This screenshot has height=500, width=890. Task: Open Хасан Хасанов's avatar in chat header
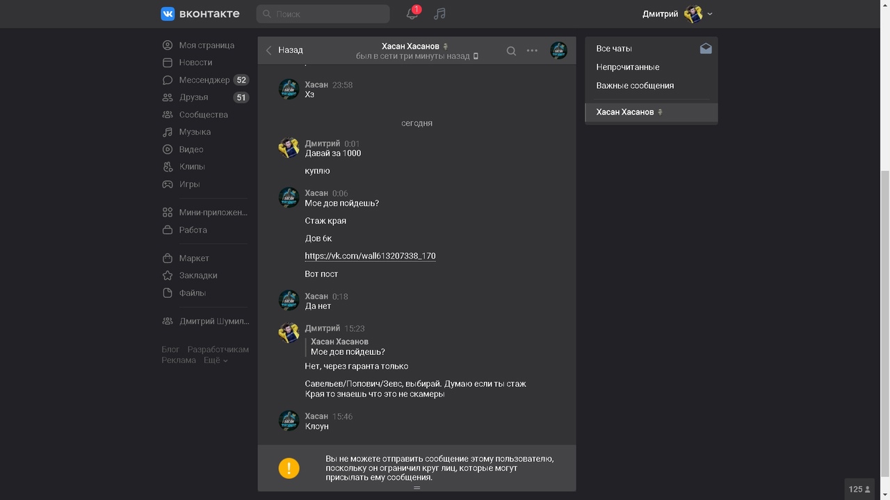(558, 51)
